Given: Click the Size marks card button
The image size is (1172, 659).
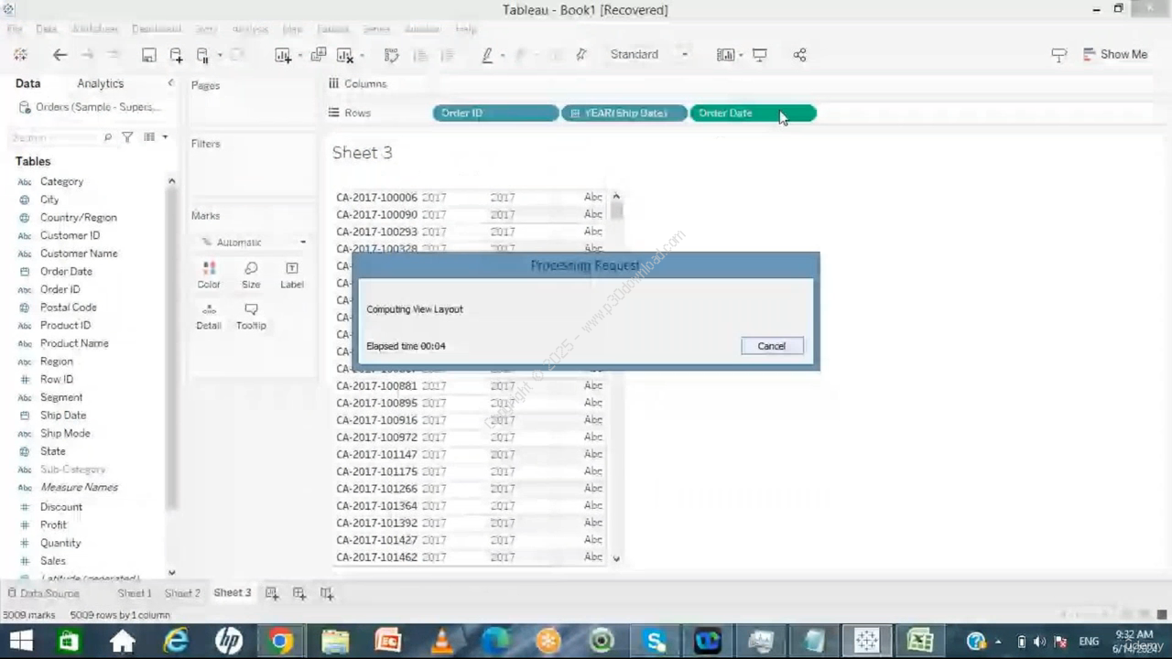Looking at the screenshot, I should tap(251, 275).
